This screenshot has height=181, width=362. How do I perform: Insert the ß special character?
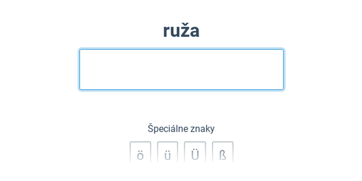[223, 152]
